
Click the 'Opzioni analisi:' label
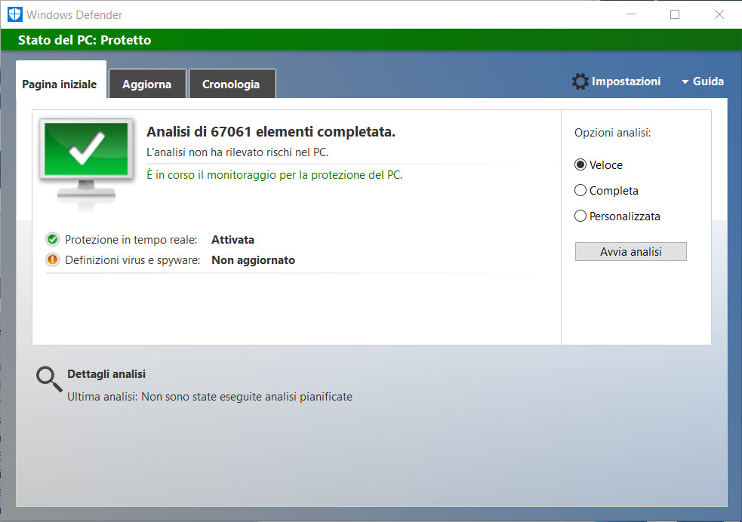612,133
